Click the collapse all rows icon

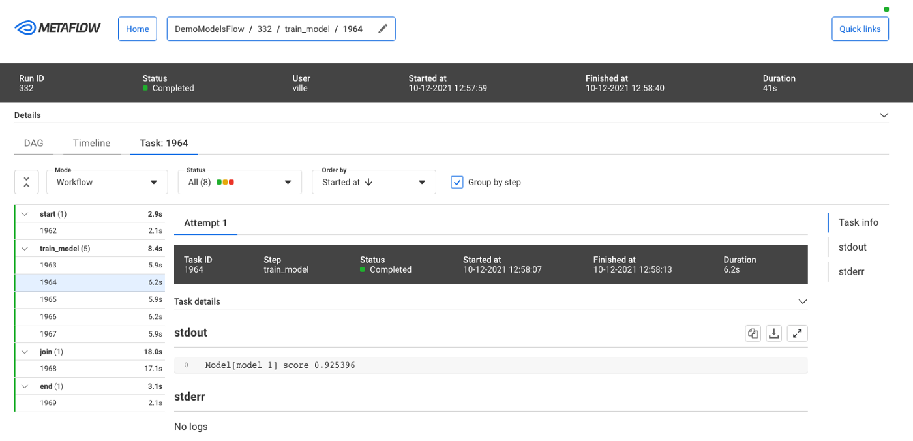pos(26,182)
